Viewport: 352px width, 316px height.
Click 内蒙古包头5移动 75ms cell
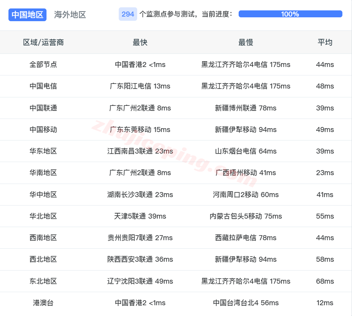246,216
